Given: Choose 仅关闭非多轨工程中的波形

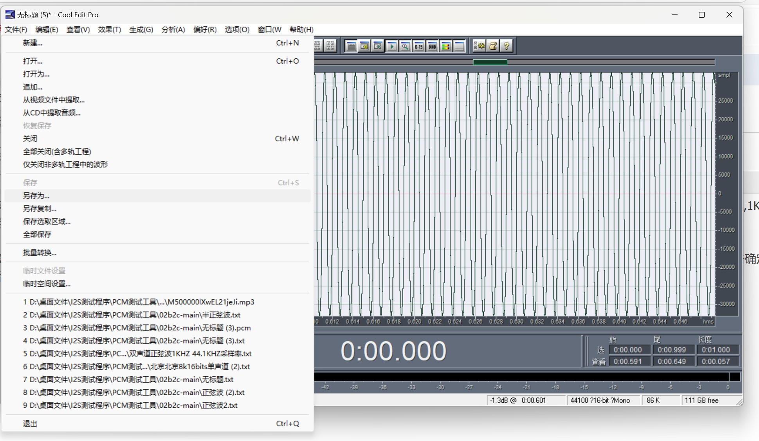Looking at the screenshot, I should (157, 164).
